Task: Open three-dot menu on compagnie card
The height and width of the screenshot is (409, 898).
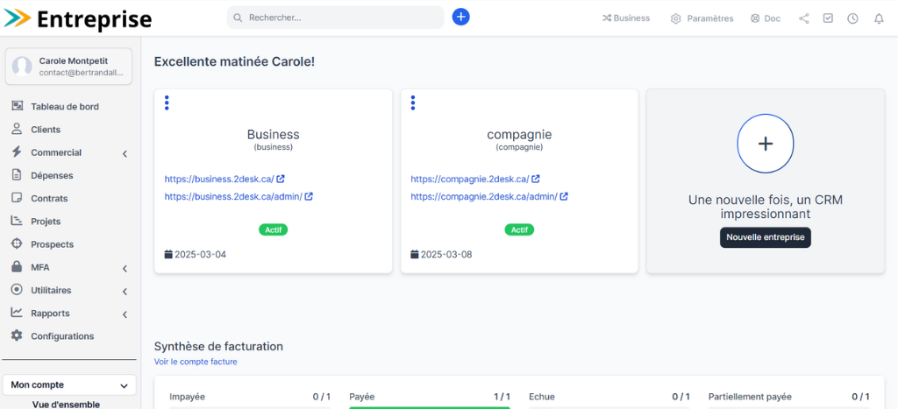Action: (x=413, y=103)
